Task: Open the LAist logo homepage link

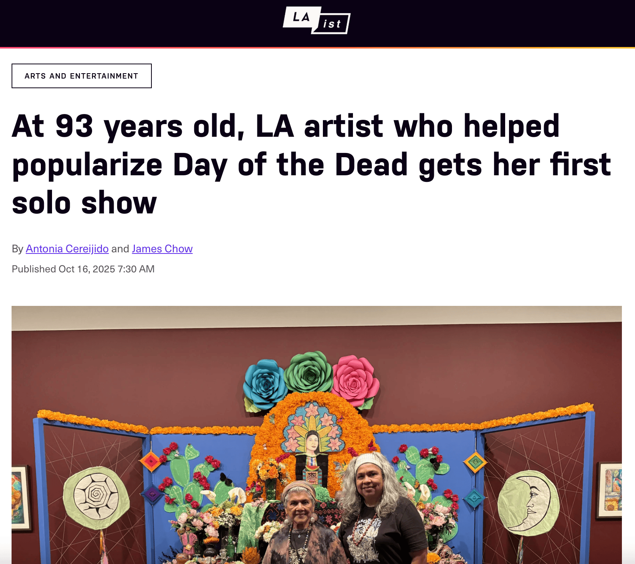Action: tap(317, 20)
